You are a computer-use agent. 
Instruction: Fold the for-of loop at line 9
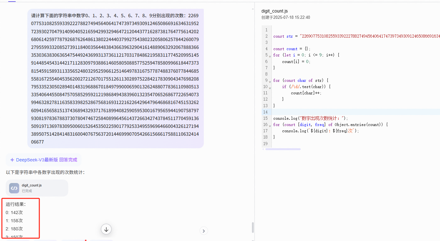pos(270,81)
